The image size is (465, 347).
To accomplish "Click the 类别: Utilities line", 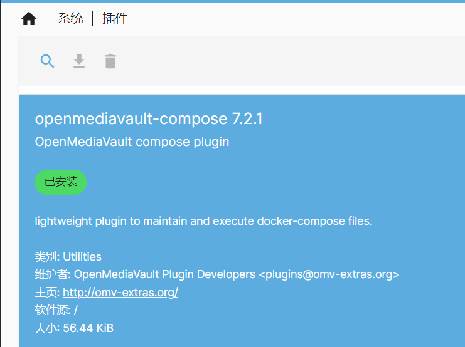I will tap(68, 257).
